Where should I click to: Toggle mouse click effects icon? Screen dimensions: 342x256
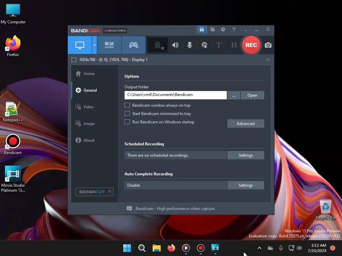(204, 45)
